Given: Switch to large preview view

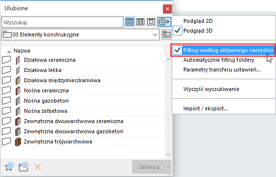Looking at the screenshot, I should (x=151, y=22).
